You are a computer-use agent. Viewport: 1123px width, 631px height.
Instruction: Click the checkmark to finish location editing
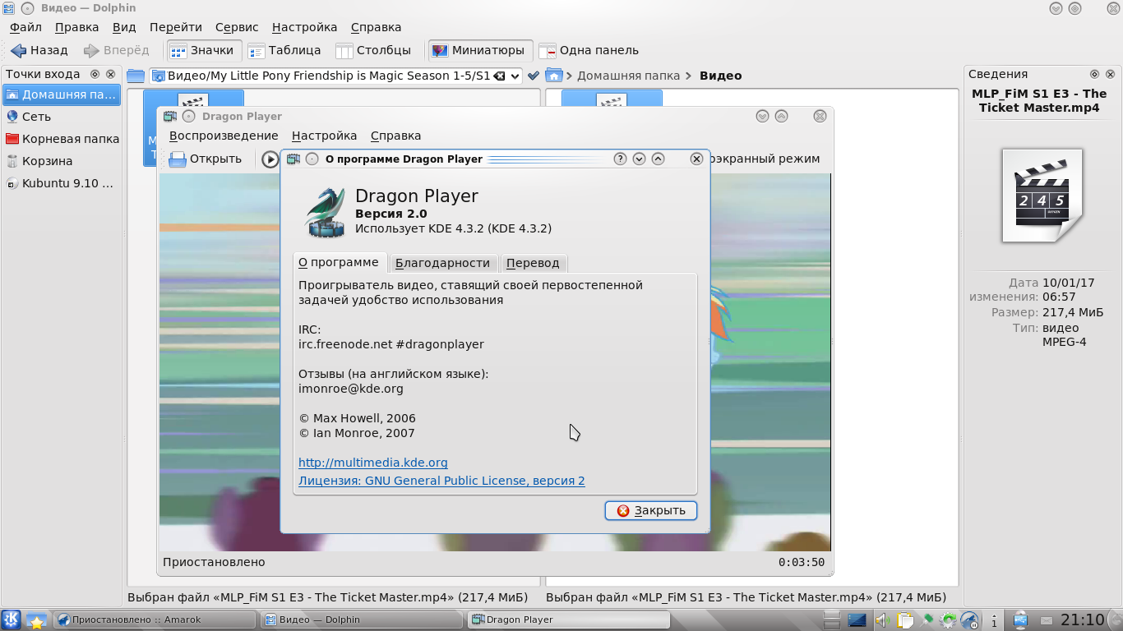(x=533, y=76)
